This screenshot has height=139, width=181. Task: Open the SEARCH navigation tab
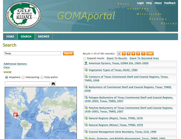point(26,37)
